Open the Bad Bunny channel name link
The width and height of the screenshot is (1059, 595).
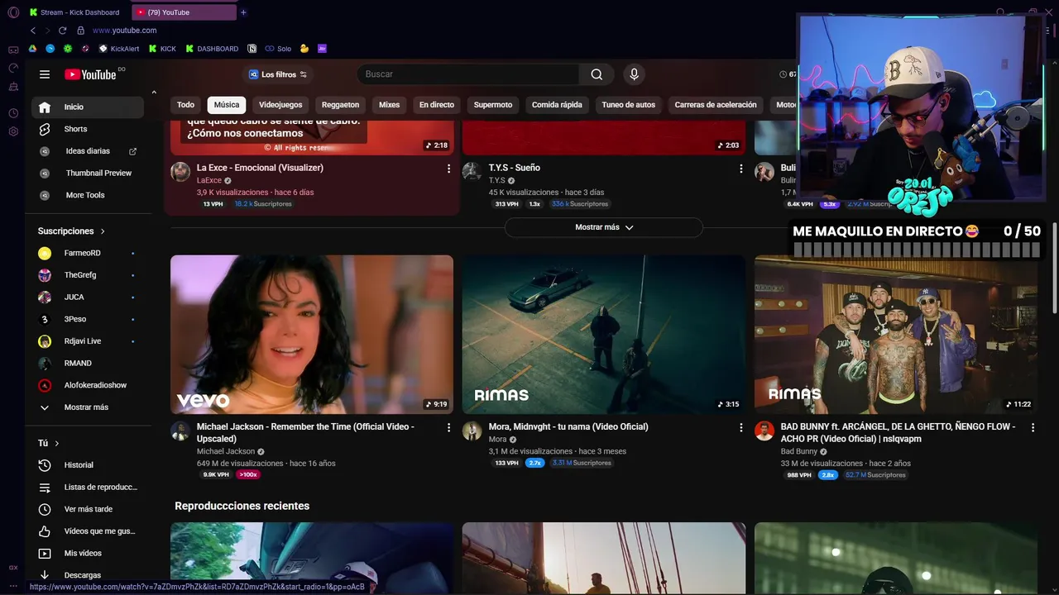click(x=799, y=451)
